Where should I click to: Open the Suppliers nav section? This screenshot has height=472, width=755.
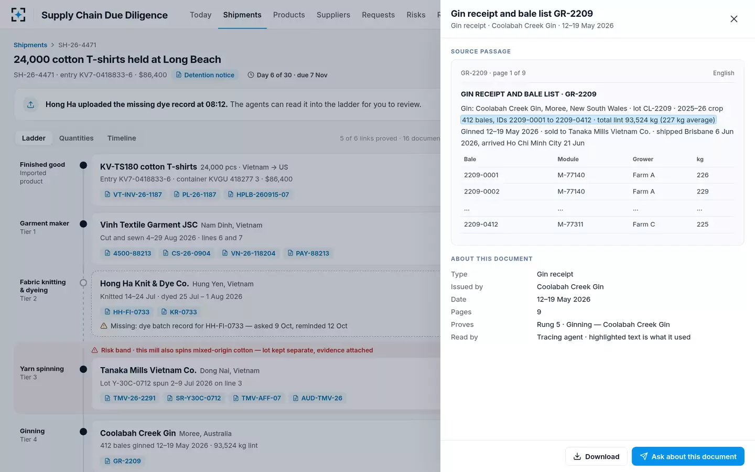click(x=333, y=15)
